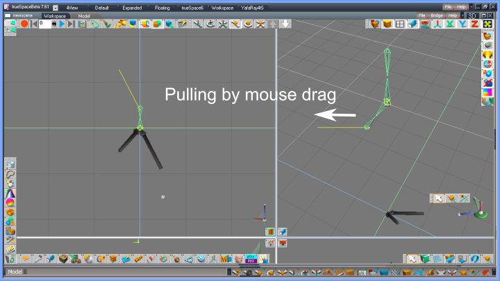Screen dimensions: 500x281
Task: Click the gray up arrow button
Action: [x=273, y=24]
